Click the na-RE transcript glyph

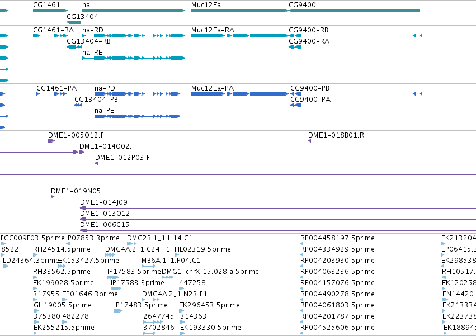coord(134,58)
